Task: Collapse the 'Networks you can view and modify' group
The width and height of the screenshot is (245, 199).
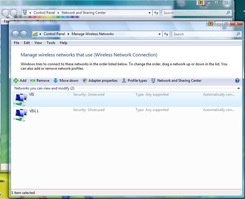Action: [239, 88]
